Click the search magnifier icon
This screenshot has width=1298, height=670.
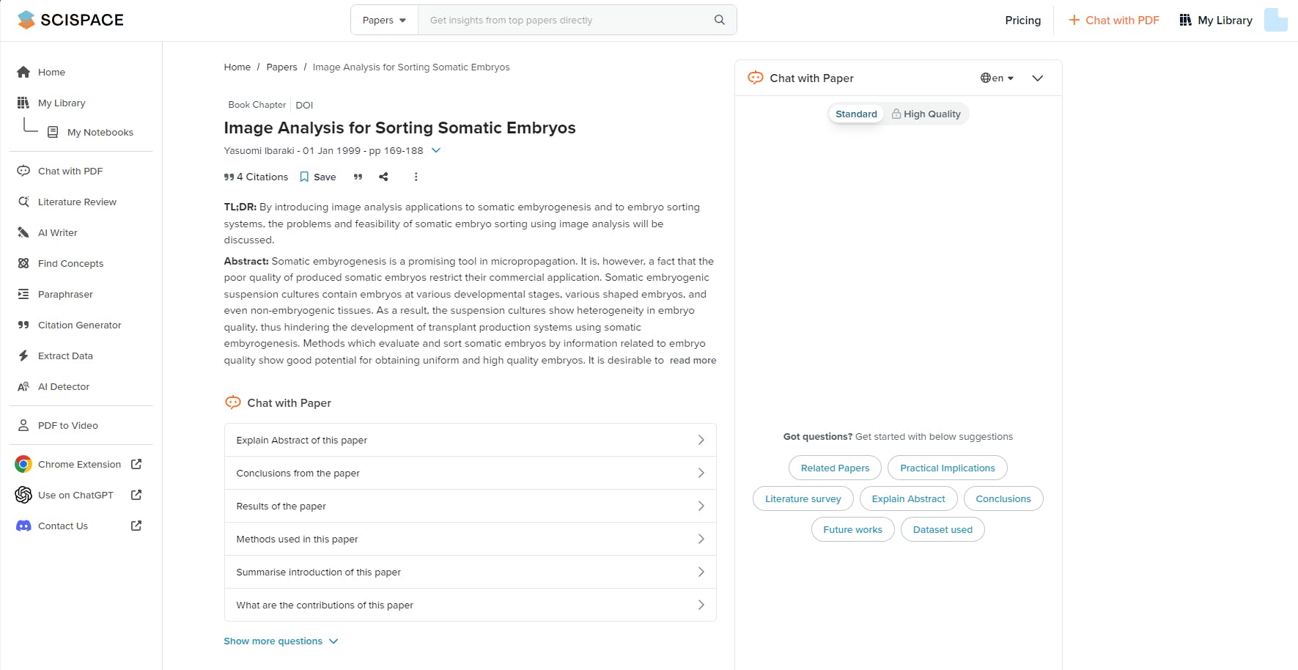coord(719,20)
